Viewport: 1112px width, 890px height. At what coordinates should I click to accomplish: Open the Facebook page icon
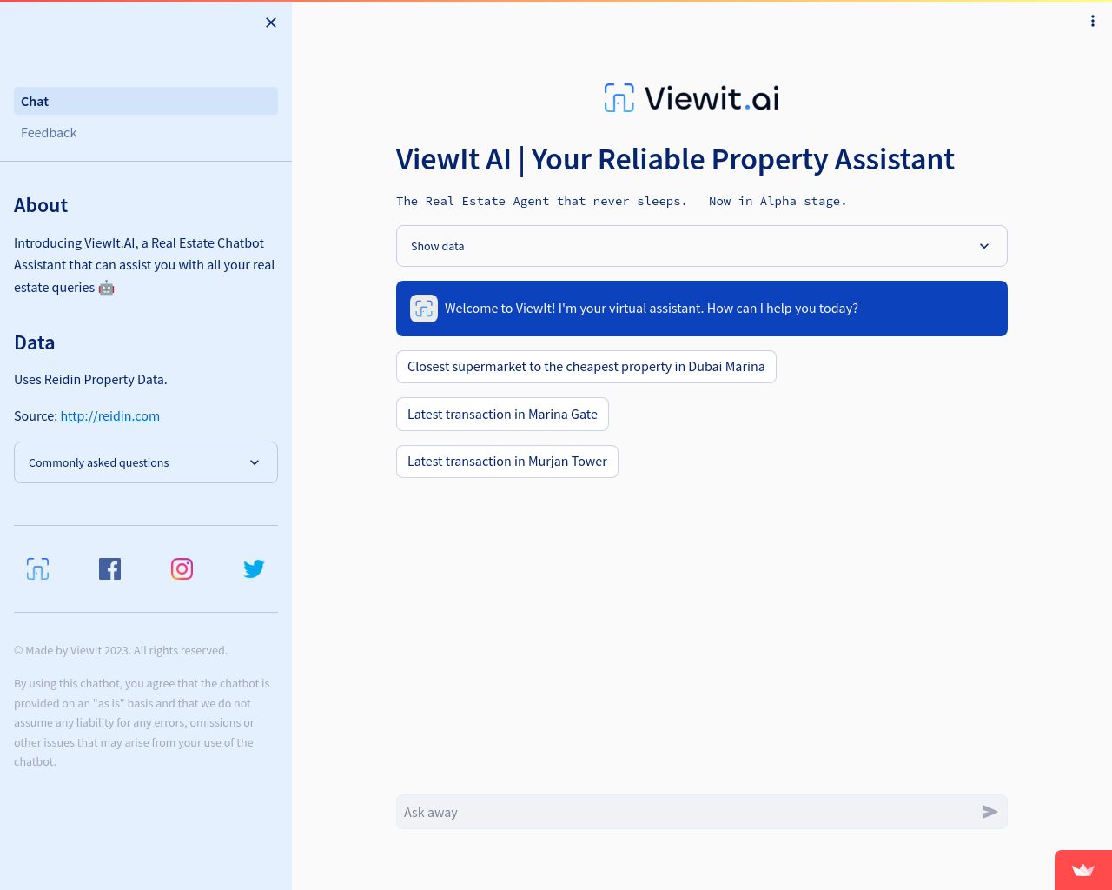coord(109,568)
